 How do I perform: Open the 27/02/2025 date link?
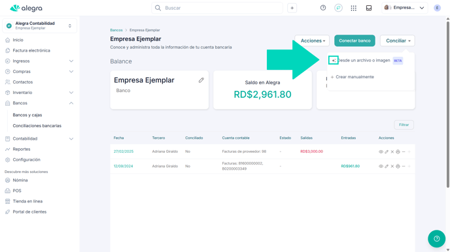tap(124, 151)
